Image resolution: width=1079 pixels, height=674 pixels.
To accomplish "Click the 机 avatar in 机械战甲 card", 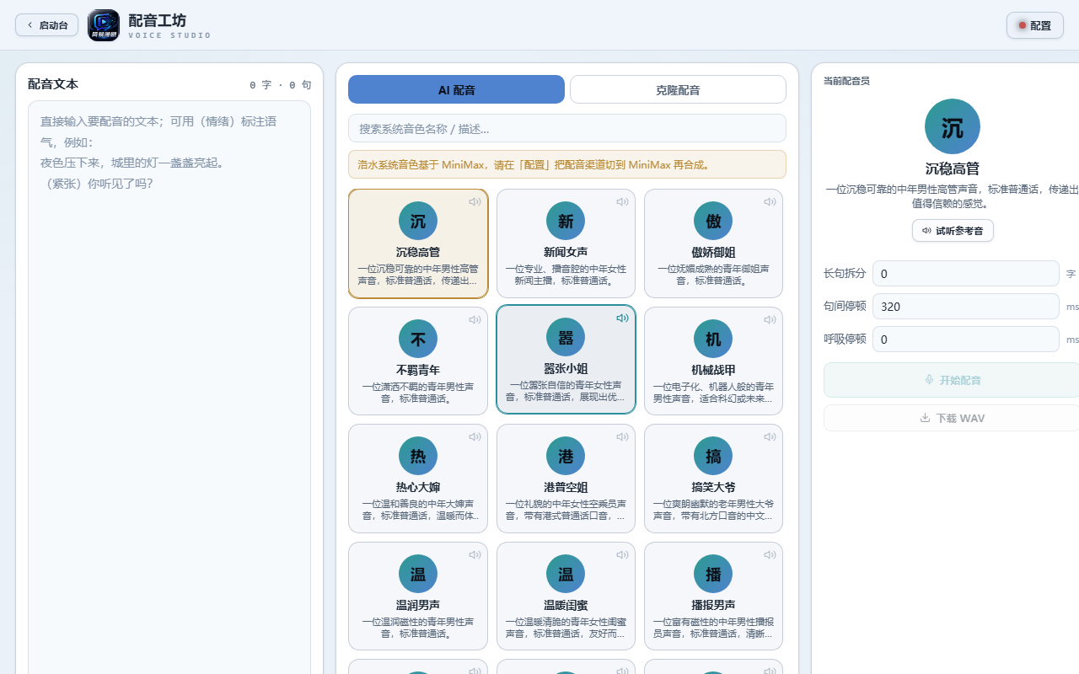I will [x=713, y=340].
